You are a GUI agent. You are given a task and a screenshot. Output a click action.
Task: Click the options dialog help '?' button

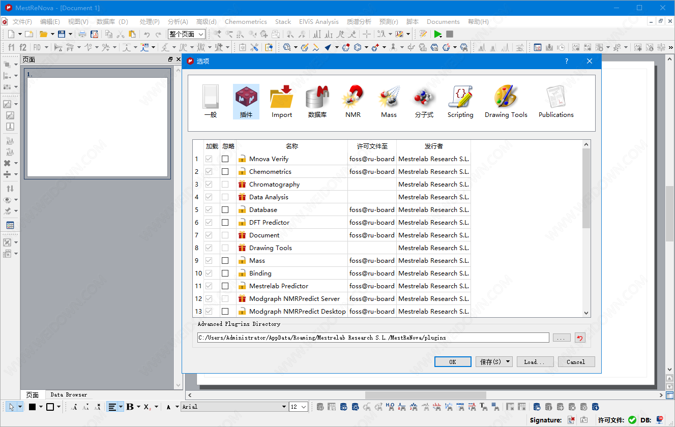tap(567, 61)
